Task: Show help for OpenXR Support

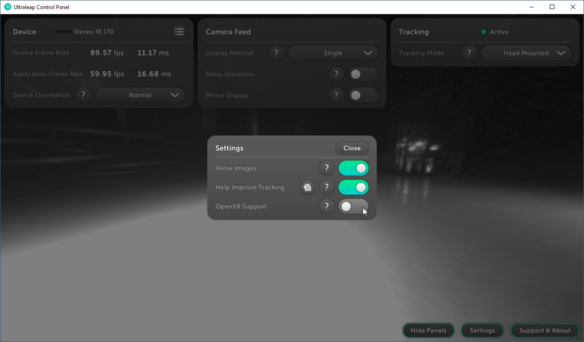Action: [x=327, y=206]
